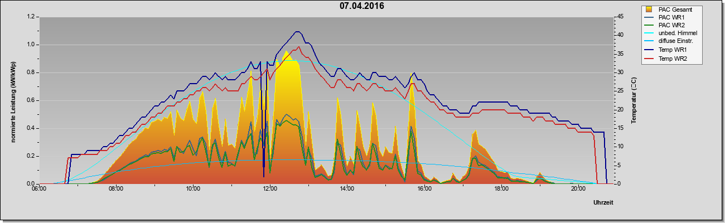
Task: Click the 1.2 left axis value
Action: point(30,17)
